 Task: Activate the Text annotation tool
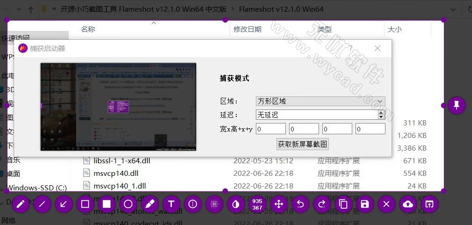171,204
